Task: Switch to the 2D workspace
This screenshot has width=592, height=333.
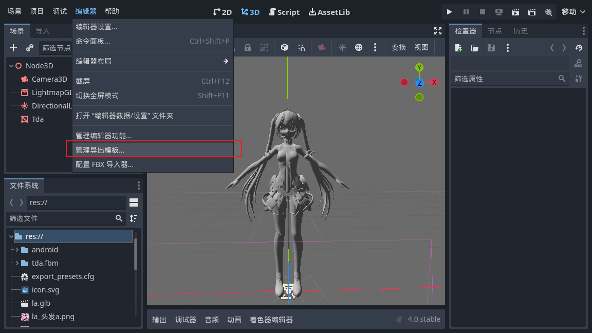Action: tap(223, 12)
